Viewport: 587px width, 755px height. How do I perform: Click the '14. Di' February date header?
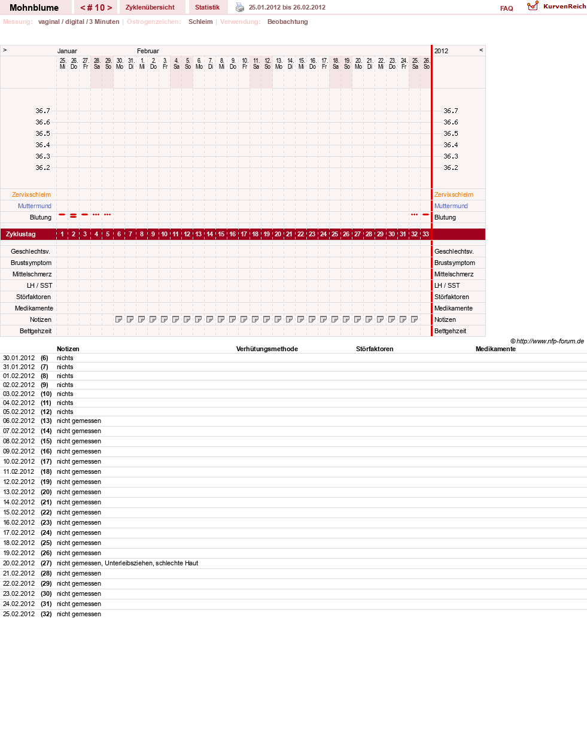coord(290,63)
